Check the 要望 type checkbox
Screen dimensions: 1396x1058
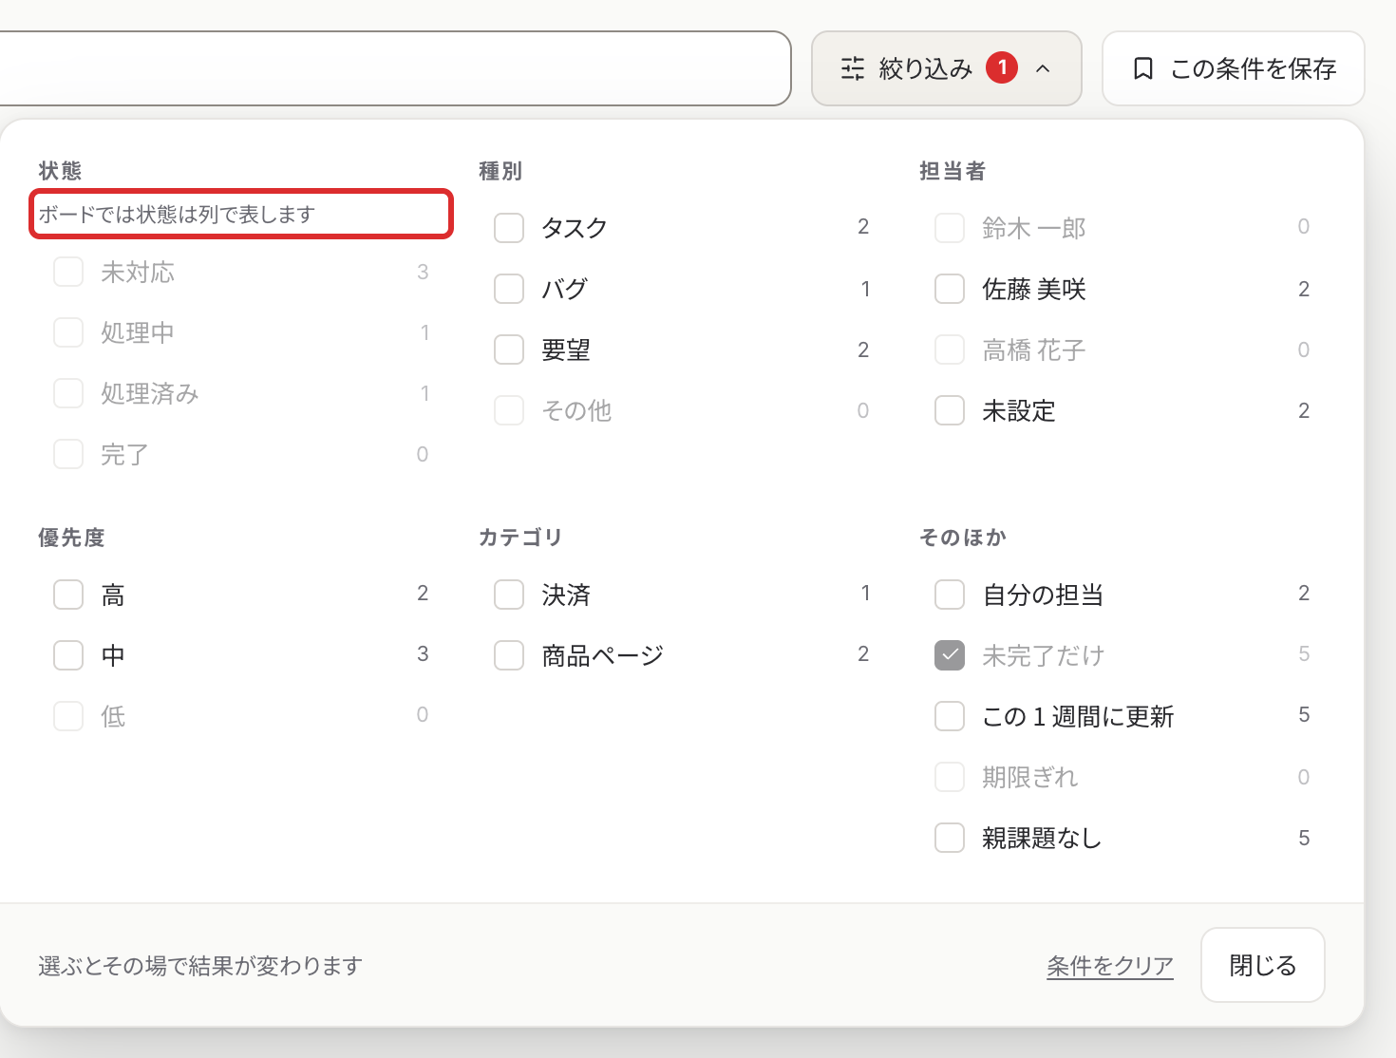(509, 350)
